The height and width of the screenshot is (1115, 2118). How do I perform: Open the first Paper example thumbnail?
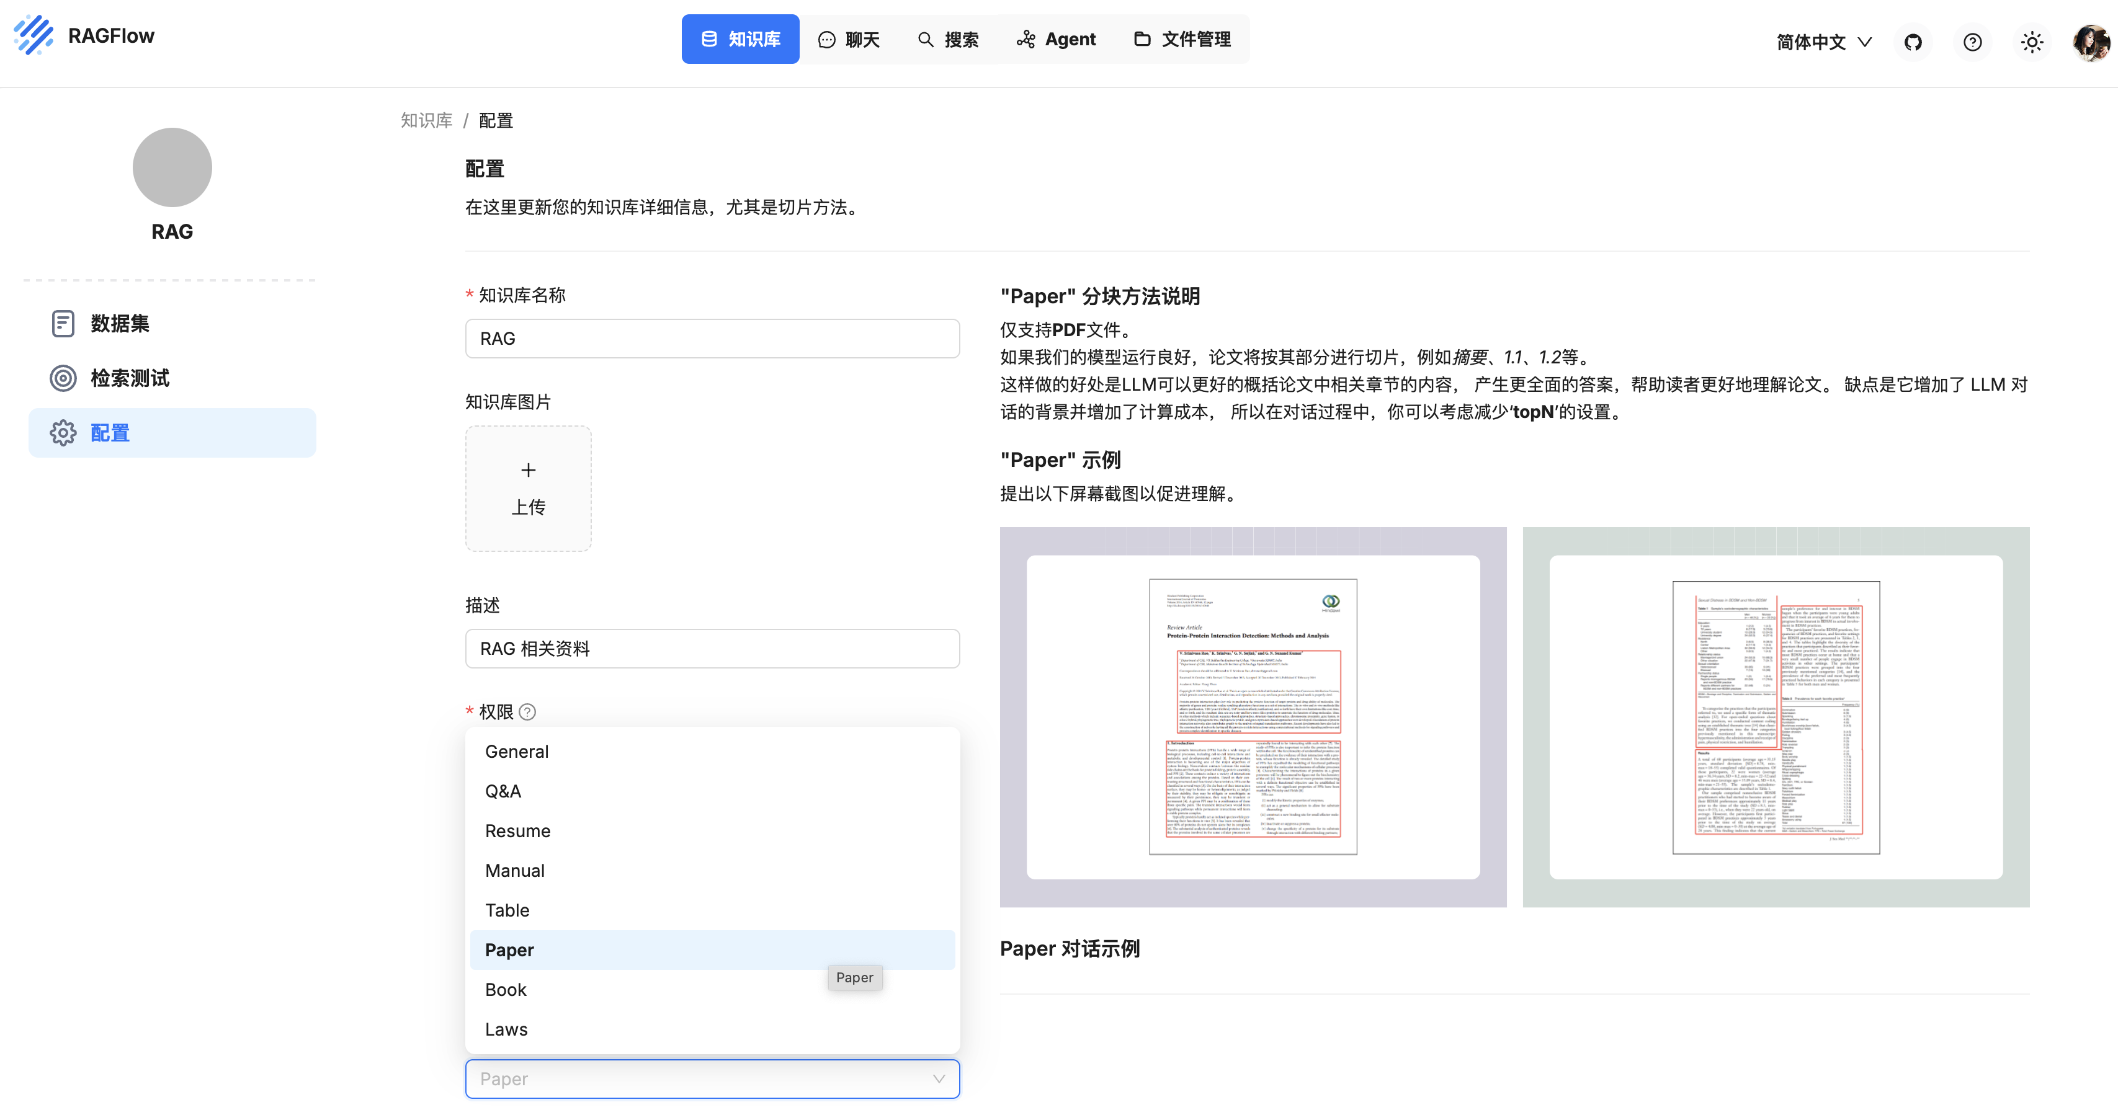(1252, 716)
